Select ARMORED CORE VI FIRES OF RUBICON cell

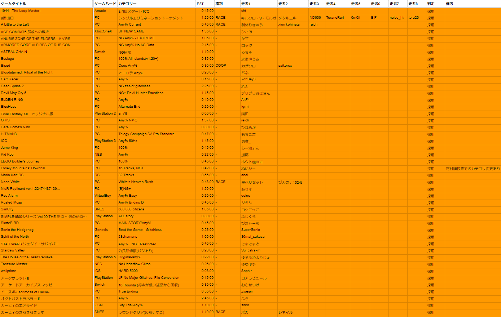click(x=47, y=45)
